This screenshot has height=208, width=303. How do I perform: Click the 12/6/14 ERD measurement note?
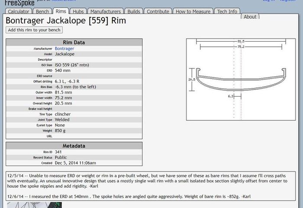129,197
